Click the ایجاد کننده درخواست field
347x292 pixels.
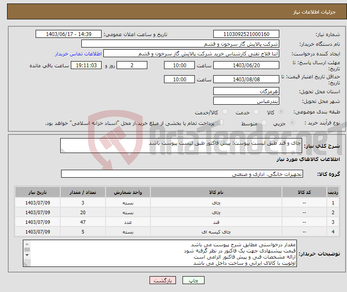pyautogui.click(x=191, y=54)
